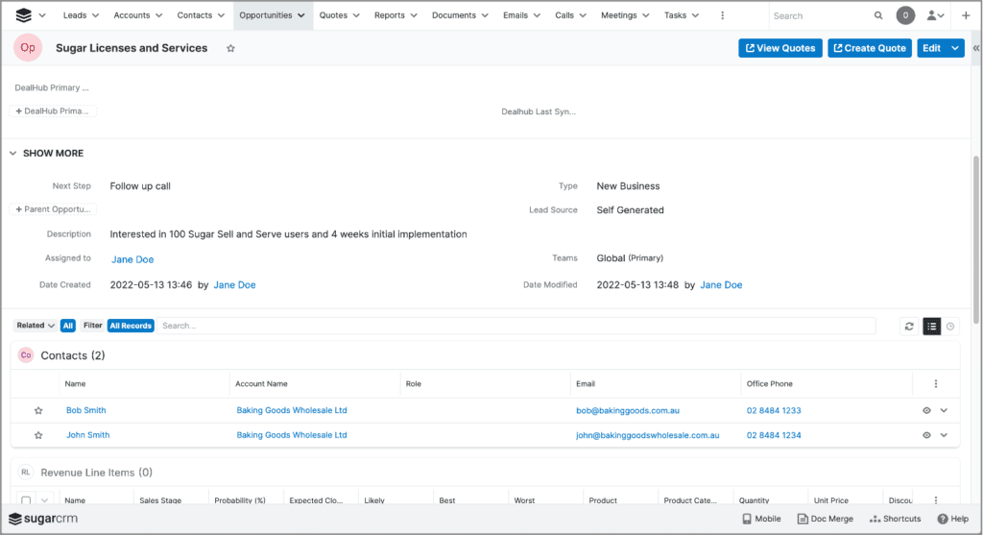Viewport: 983px width, 535px height.
Task: Email john@bakinggoodswholesale.com.au
Action: (x=648, y=435)
